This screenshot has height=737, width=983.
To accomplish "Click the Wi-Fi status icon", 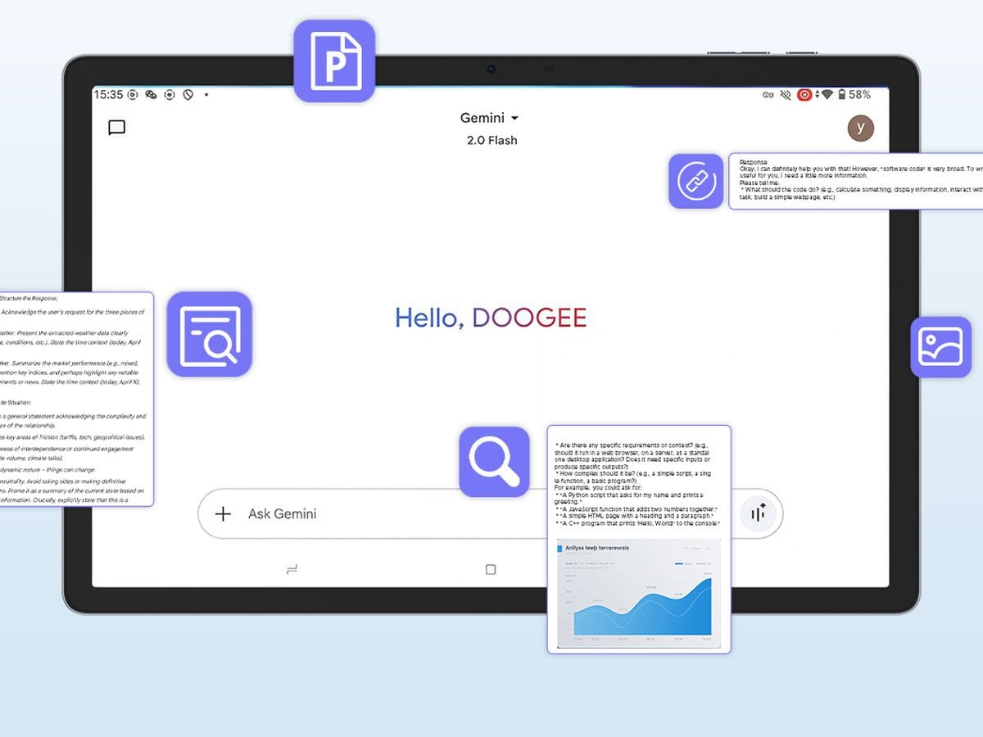I will [827, 95].
